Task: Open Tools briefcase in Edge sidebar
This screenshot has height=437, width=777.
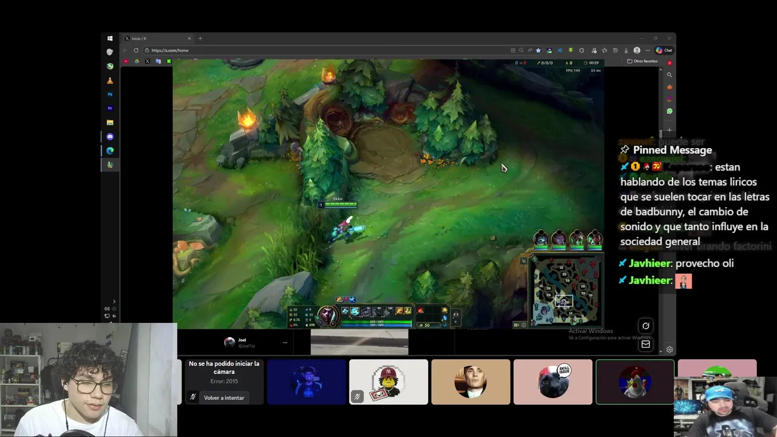Action: click(670, 87)
